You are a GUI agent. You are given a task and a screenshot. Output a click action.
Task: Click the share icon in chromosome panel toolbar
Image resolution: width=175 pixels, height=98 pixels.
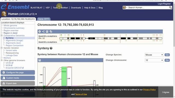point(43,32)
